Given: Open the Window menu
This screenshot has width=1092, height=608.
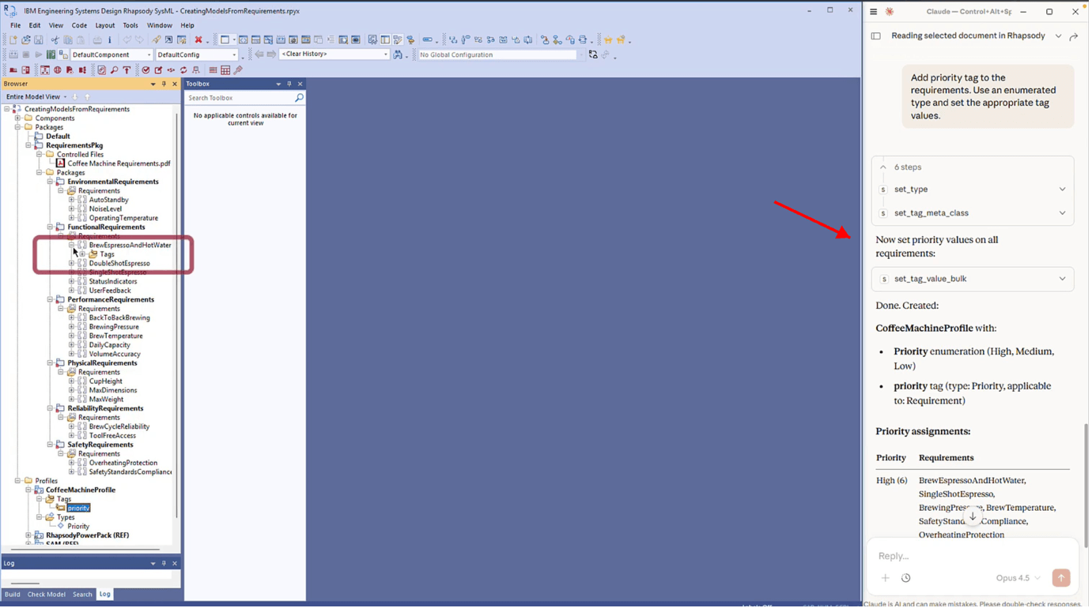Looking at the screenshot, I should pyautogui.click(x=160, y=25).
